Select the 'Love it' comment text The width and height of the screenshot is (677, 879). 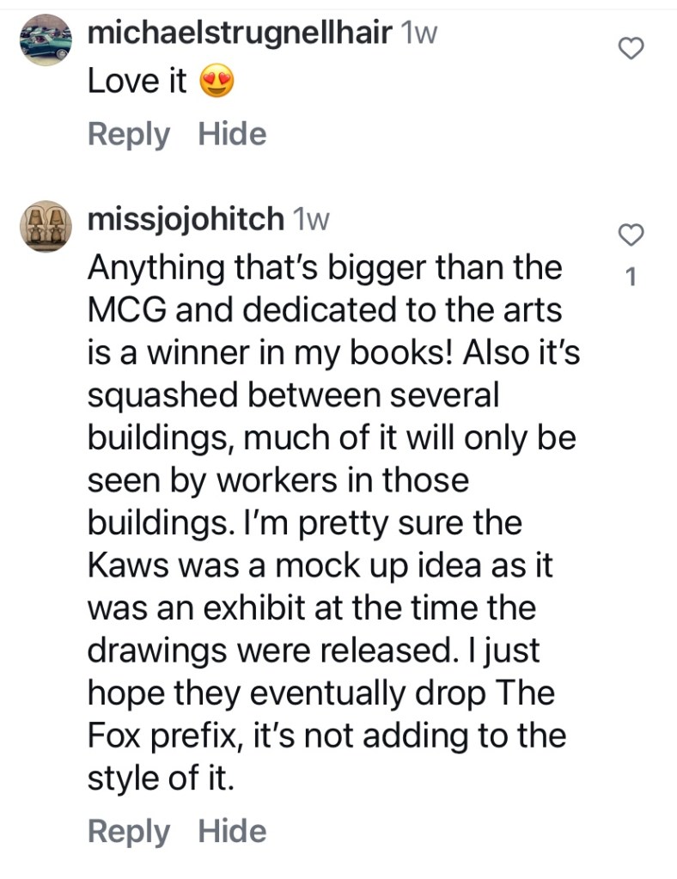pyautogui.click(x=137, y=82)
